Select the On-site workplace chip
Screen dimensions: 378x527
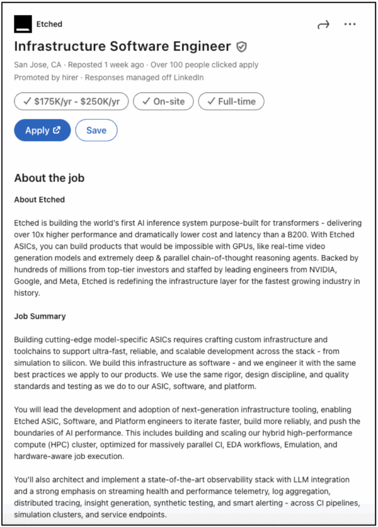[x=163, y=101]
